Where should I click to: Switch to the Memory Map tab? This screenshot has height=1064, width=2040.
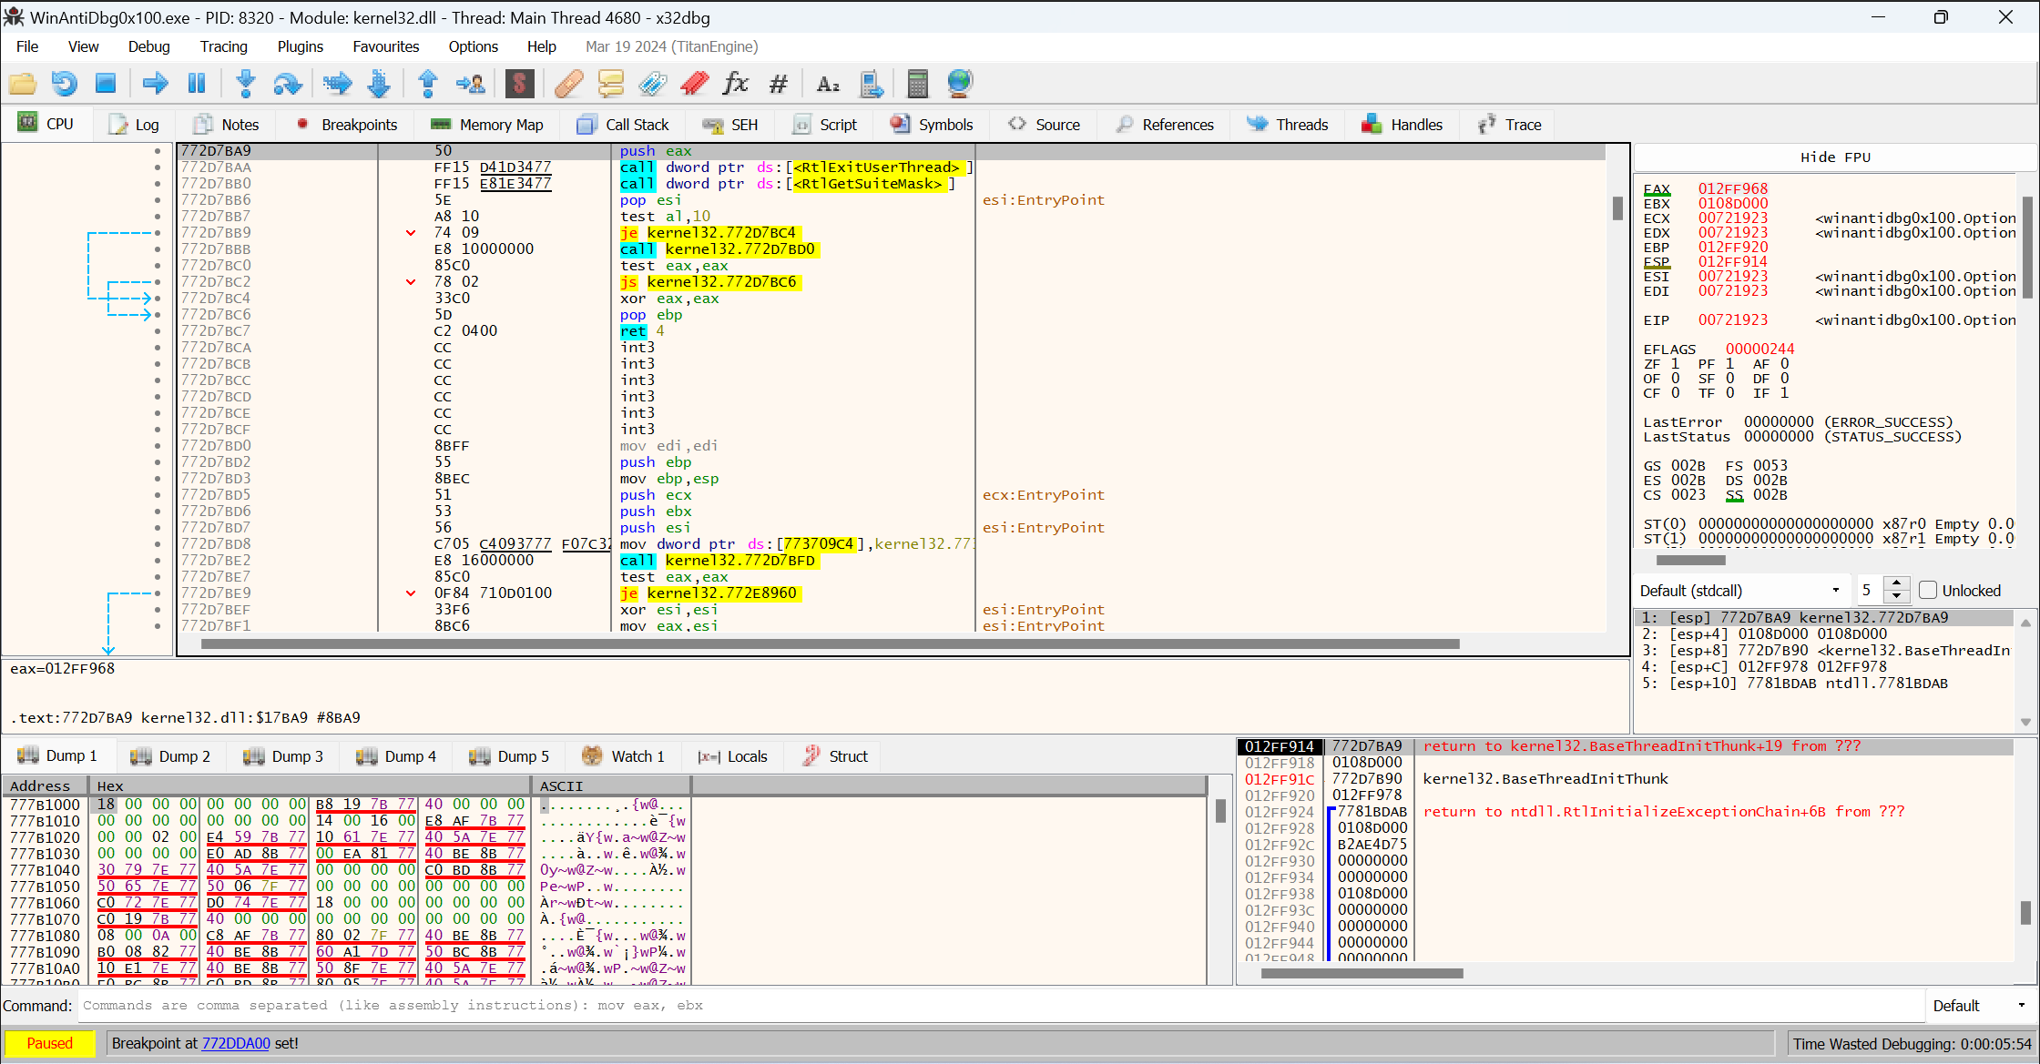(x=488, y=125)
